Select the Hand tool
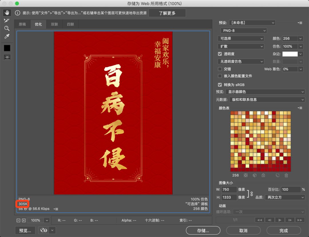This screenshot has width=309, height=237. click(x=7, y=12)
